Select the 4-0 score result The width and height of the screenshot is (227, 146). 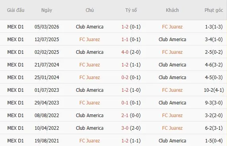[x=125, y=52]
